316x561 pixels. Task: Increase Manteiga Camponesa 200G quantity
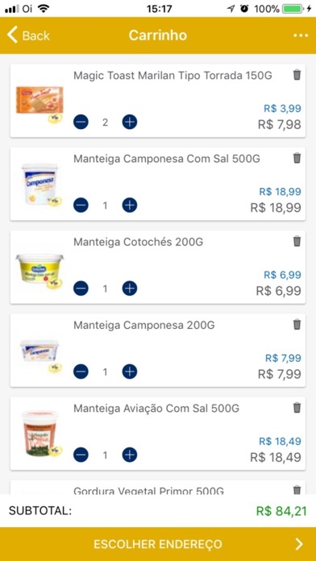(x=130, y=372)
